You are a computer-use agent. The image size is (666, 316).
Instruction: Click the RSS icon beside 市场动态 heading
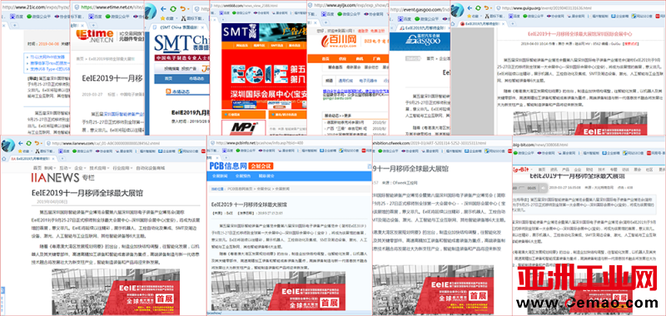pyautogui.click(x=168, y=91)
